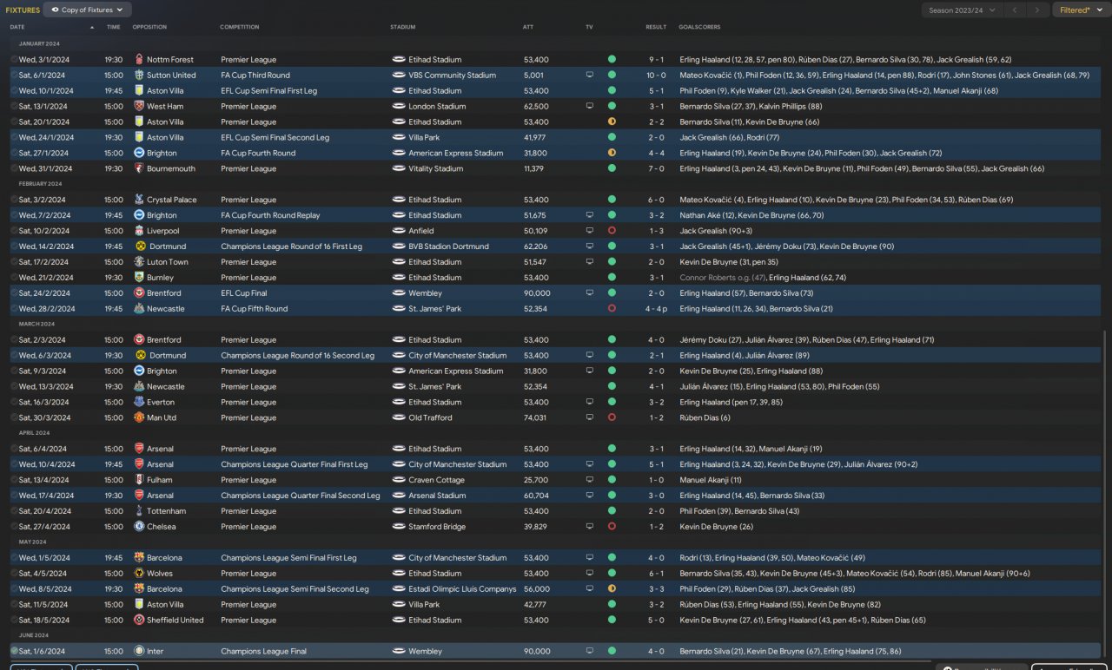The height and width of the screenshot is (670, 1112).
Task: Click the 4 - 4 p result against Newcastle
Action: point(656,309)
